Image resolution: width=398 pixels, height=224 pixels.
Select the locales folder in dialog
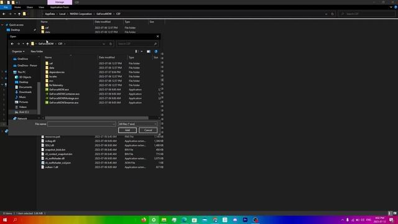coord(53,77)
